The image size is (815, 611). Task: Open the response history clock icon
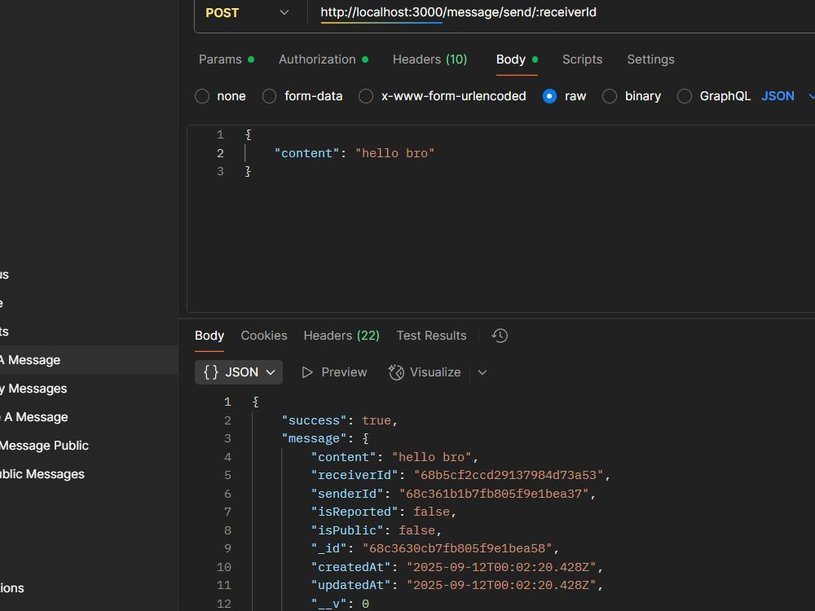click(500, 336)
